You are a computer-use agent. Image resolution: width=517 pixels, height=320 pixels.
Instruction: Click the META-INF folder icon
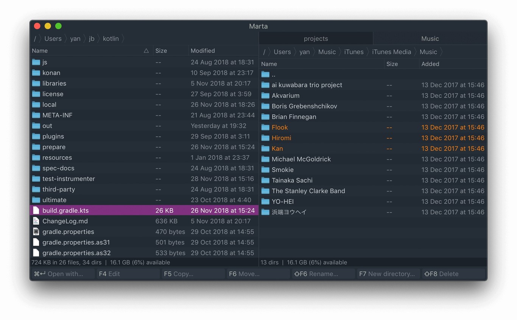(36, 115)
